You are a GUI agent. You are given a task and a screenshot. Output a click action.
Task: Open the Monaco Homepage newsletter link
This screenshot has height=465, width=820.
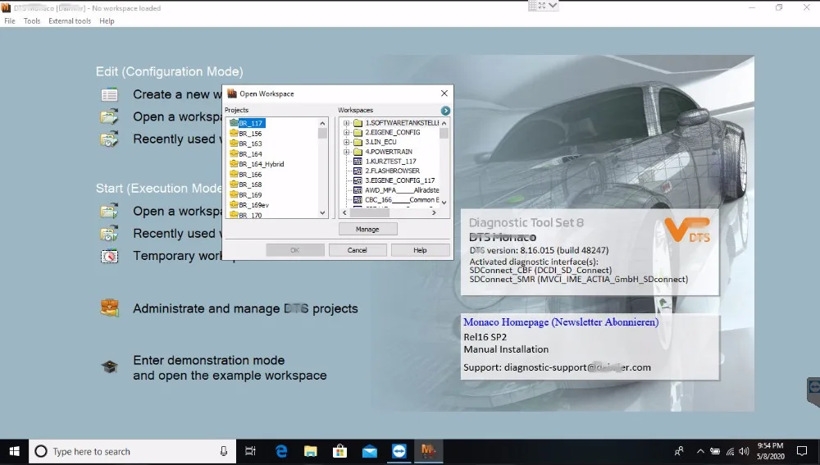coord(560,322)
